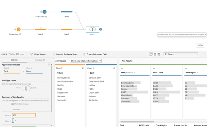Image resolution: width=207 pixels, height=127 pixels.
Task: Select HSBC in Clean 1 list
Action: pos(91,89)
